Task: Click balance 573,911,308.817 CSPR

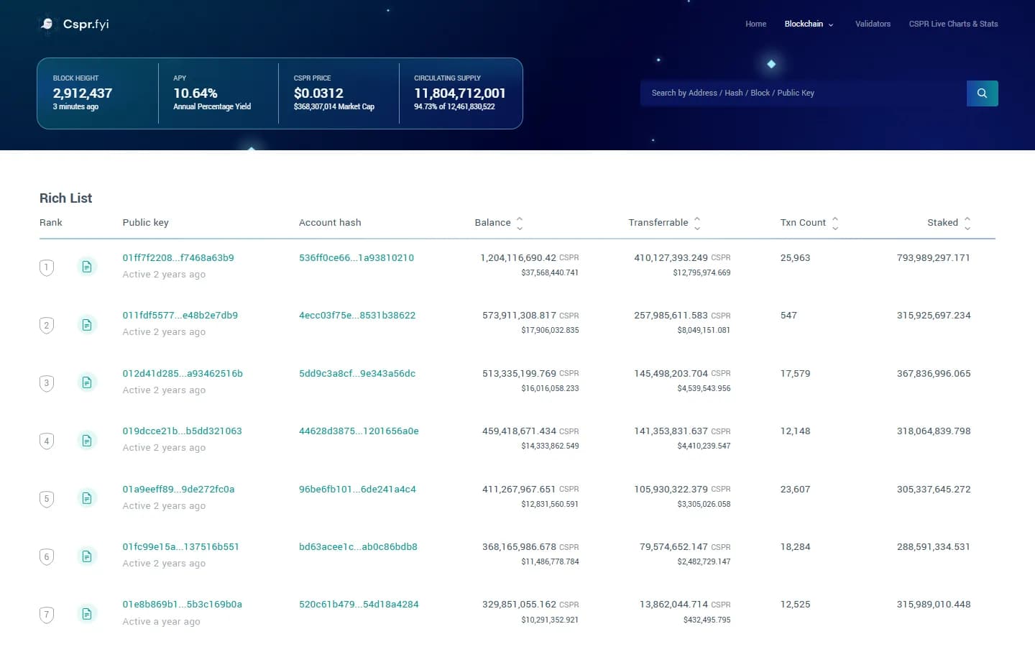Action: point(530,315)
